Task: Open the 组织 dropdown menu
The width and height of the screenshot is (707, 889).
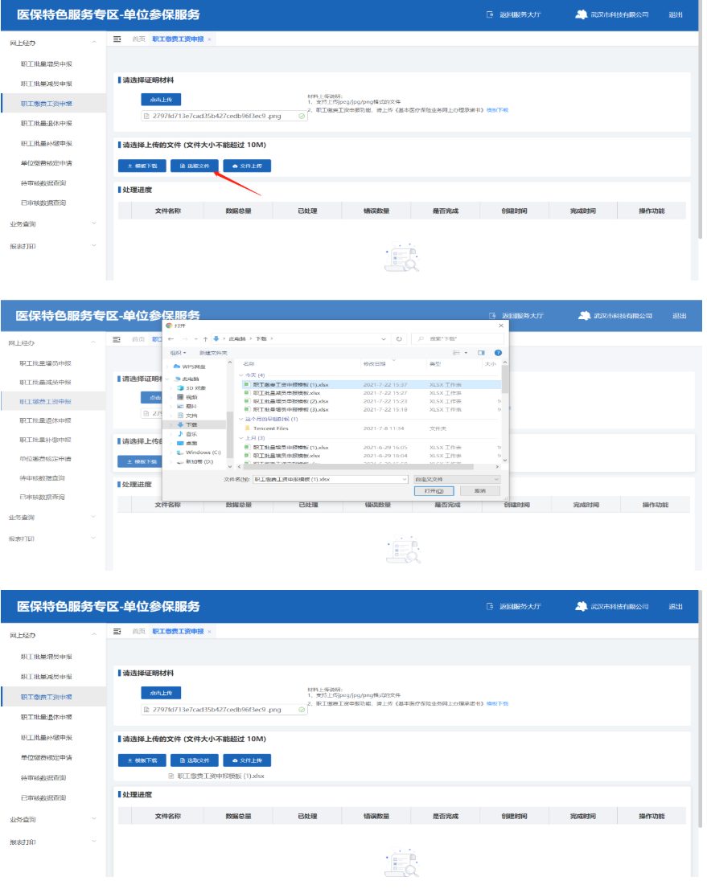Action: click(178, 353)
